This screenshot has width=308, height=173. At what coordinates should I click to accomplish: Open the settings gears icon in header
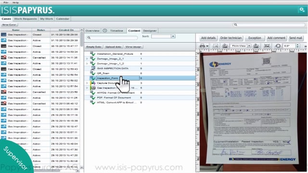(302, 10)
